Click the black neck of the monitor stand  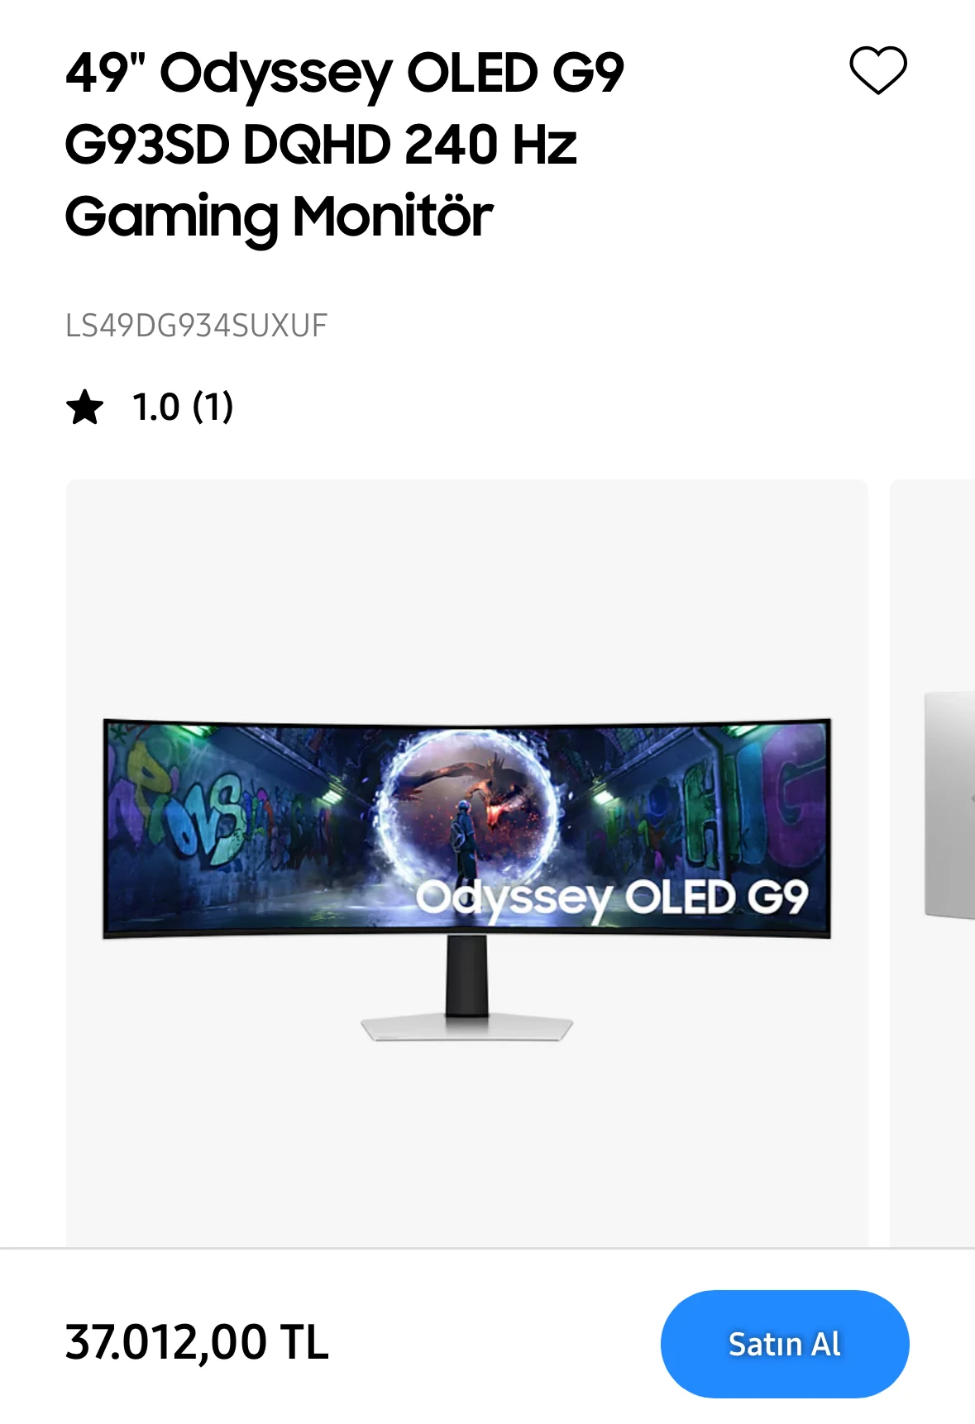[x=467, y=975]
